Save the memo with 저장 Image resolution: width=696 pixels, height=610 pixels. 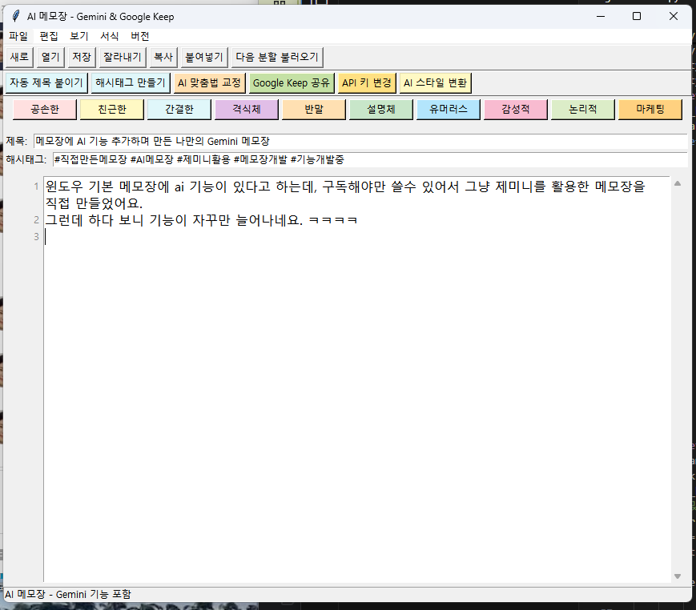82,57
